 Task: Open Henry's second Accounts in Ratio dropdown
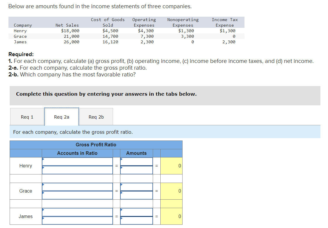(77, 170)
